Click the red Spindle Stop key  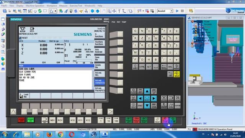coord(136,120)
